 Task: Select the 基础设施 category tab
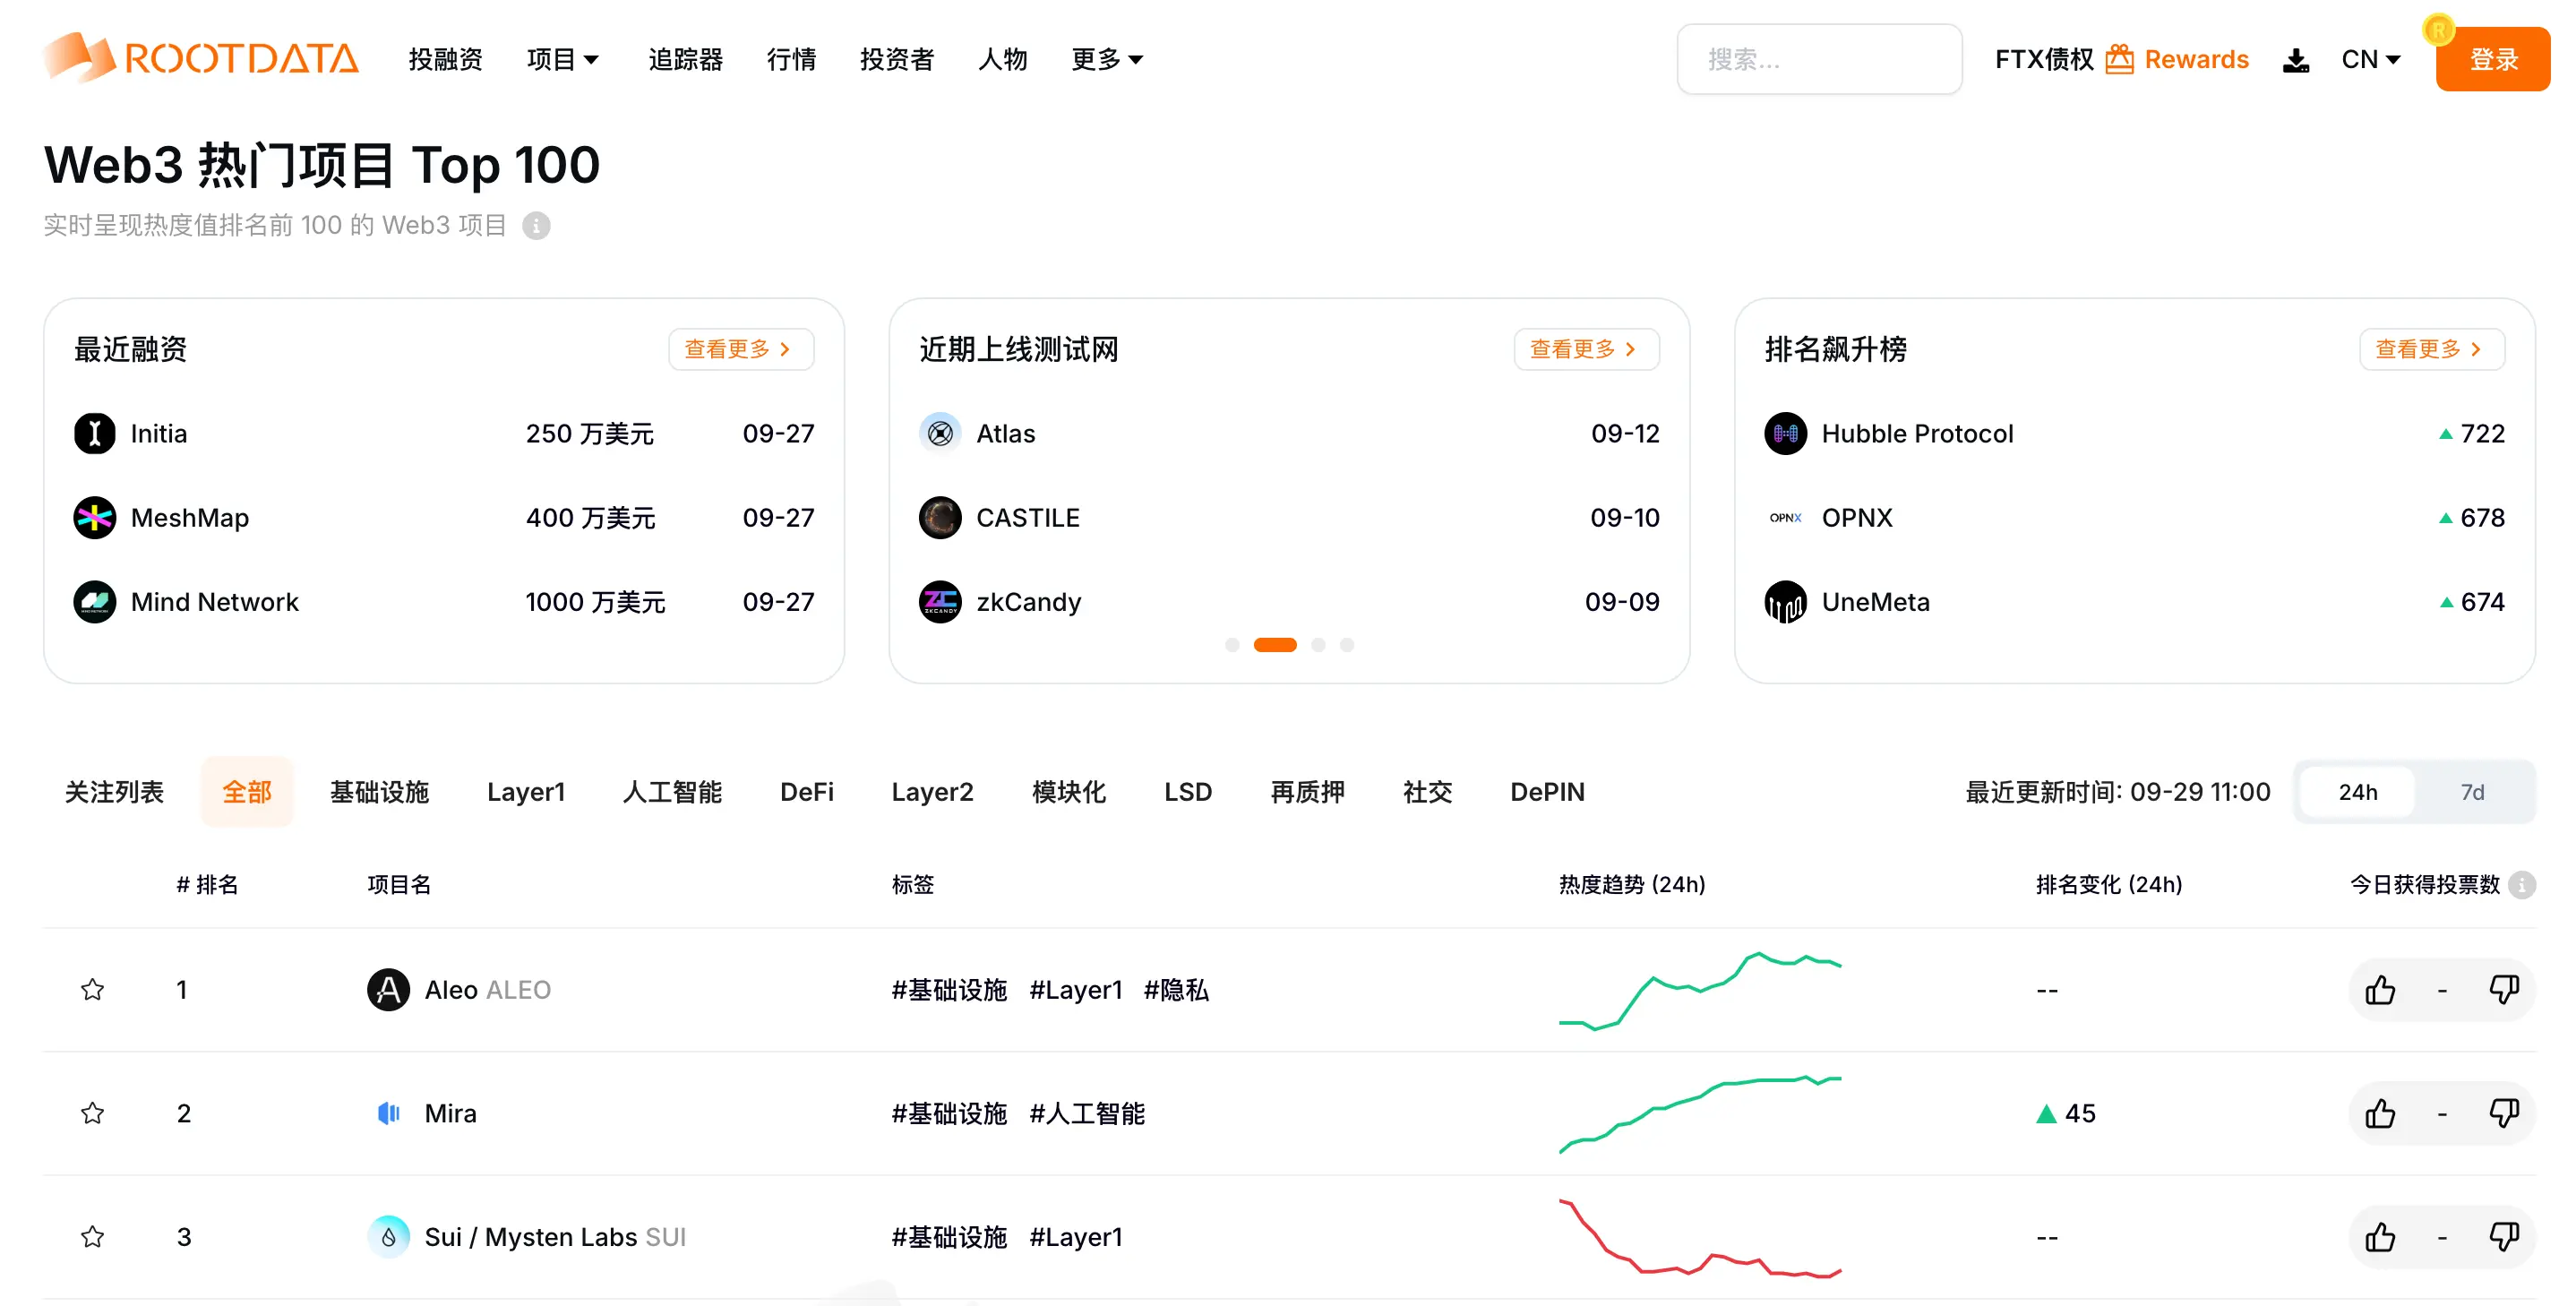379,792
